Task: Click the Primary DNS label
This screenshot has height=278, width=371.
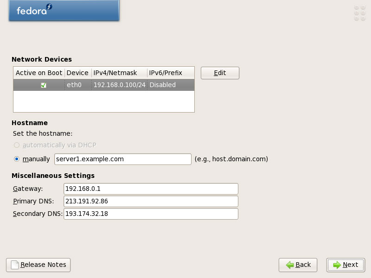Action: 33,201
